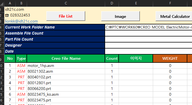Select the 80012801.prt file name cell
Viewport: 192px width, 105px height.
(66, 83)
